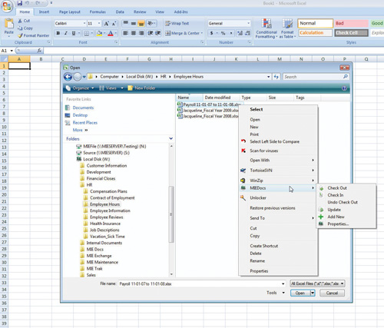The image size is (384, 328).
Task: Switch to the Insert ribbon tab
Action: point(44,12)
